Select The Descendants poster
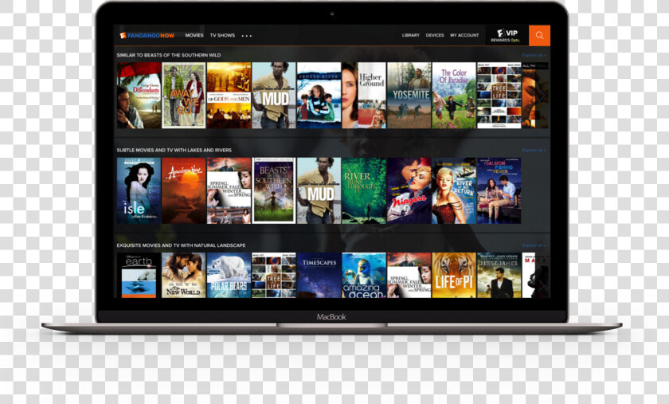The image size is (669, 404). [139, 96]
